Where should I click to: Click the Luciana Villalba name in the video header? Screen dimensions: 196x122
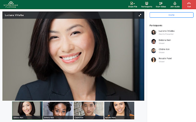[x=14, y=15]
